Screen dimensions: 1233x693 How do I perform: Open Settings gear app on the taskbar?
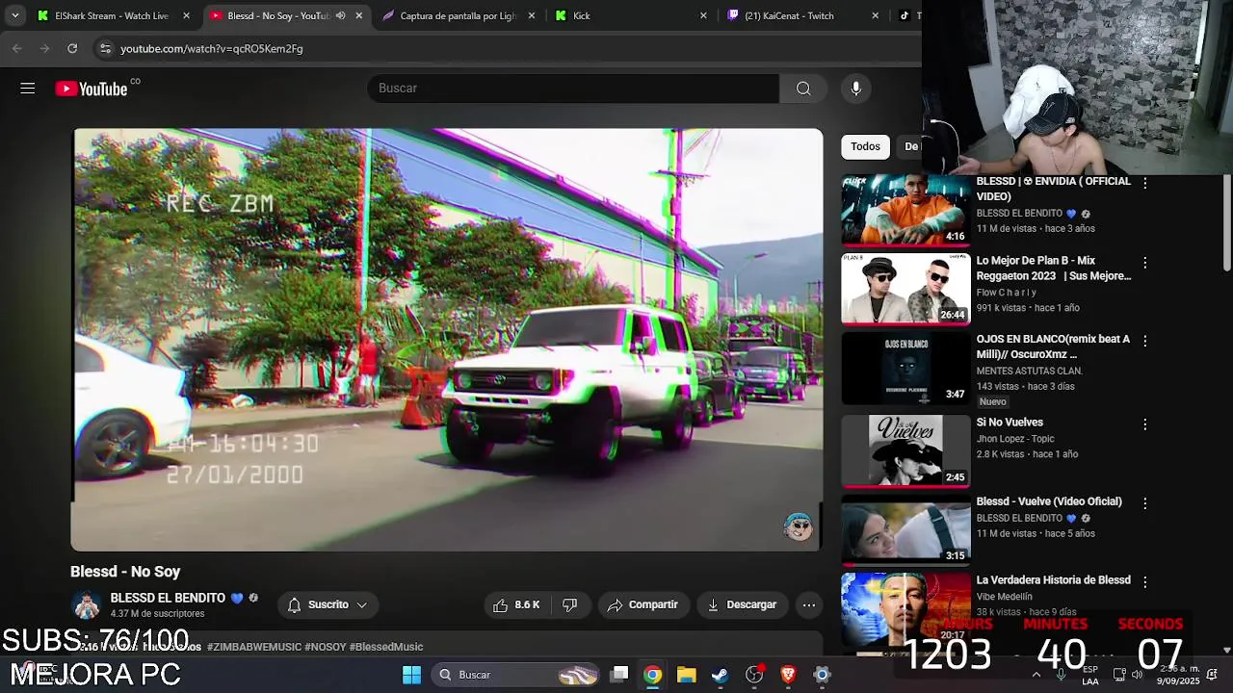pos(822,675)
